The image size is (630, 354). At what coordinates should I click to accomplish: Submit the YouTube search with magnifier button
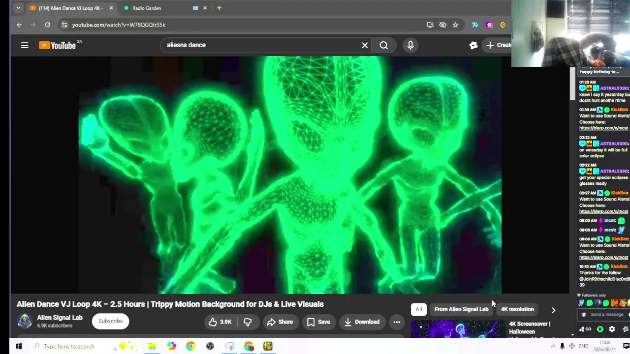coord(384,45)
